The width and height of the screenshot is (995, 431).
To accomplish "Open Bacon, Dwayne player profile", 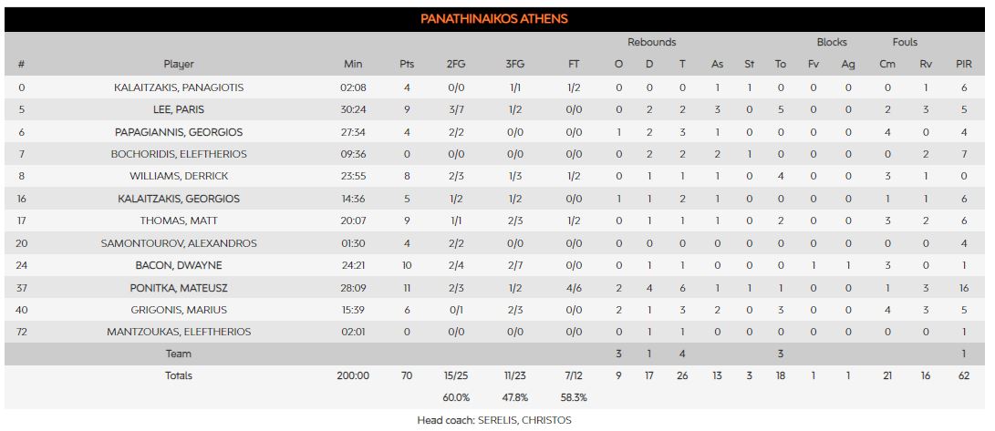I will pos(179,265).
